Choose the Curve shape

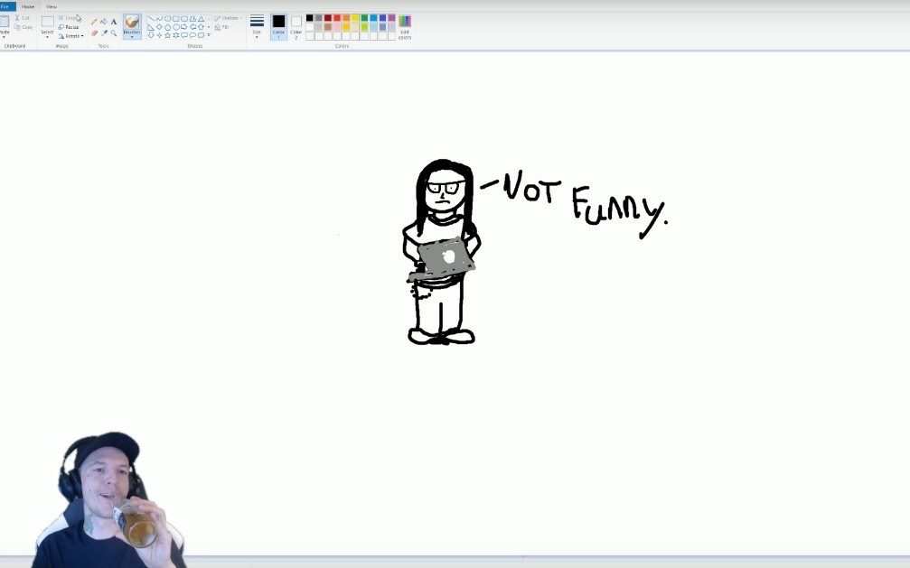point(160,19)
